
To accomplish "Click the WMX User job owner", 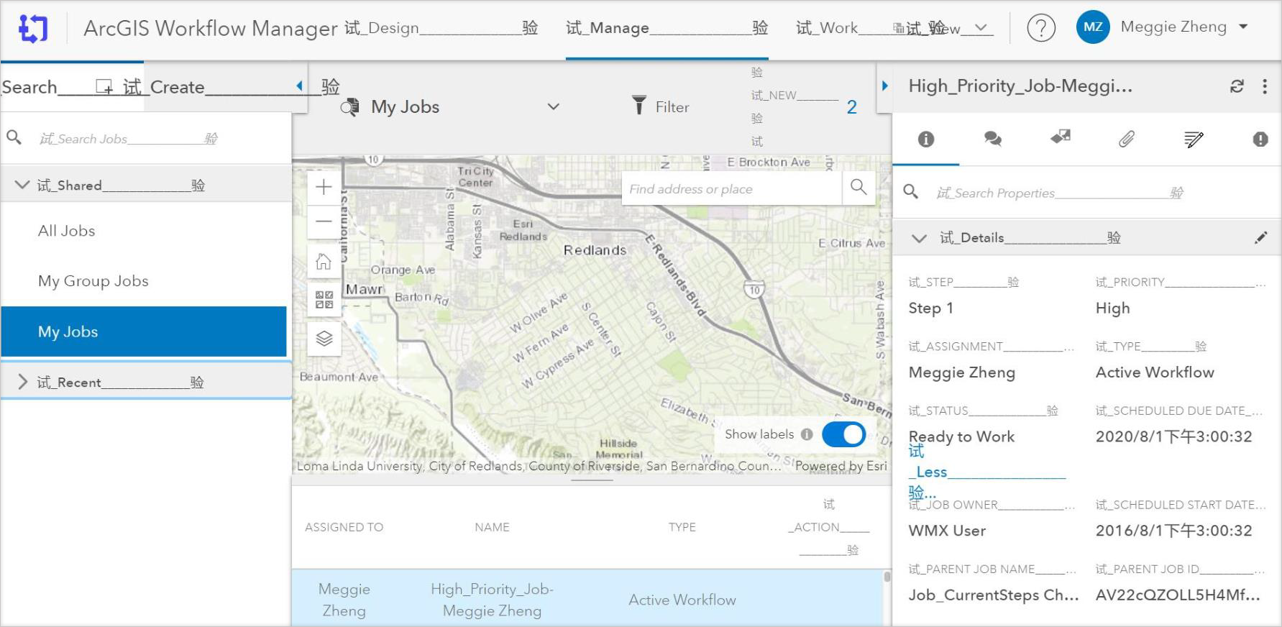I will 947,531.
